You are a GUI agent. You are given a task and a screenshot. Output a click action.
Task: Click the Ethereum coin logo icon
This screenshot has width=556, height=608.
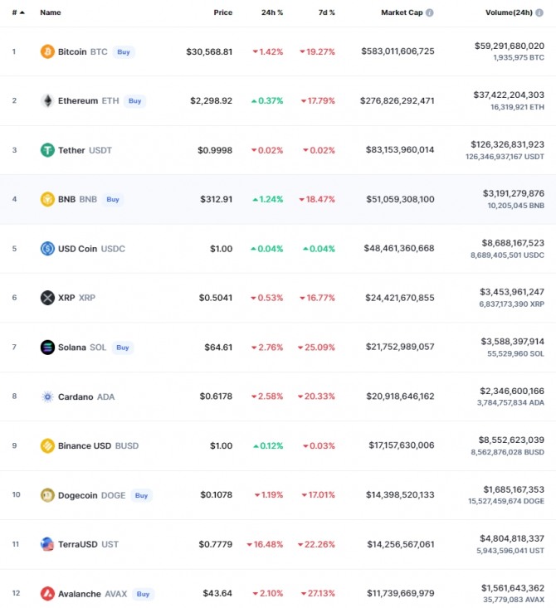[x=47, y=101]
